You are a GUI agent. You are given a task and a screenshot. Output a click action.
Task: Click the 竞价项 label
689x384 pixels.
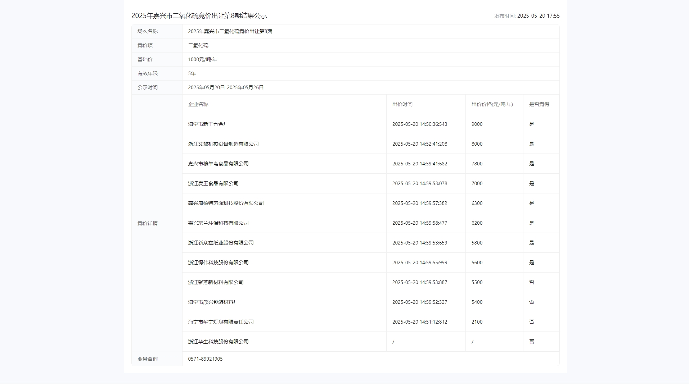pos(145,45)
